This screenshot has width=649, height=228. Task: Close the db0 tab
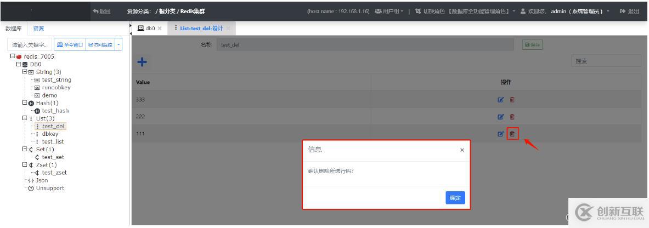(x=160, y=29)
